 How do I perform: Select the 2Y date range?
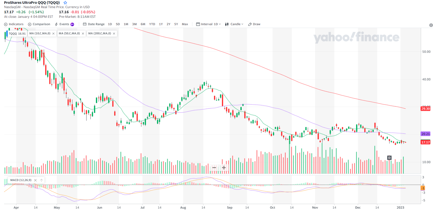[168, 24]
